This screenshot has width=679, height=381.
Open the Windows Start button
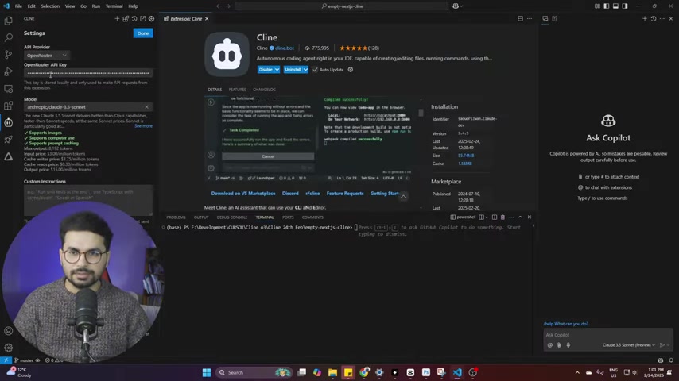[x=207, y=372]
